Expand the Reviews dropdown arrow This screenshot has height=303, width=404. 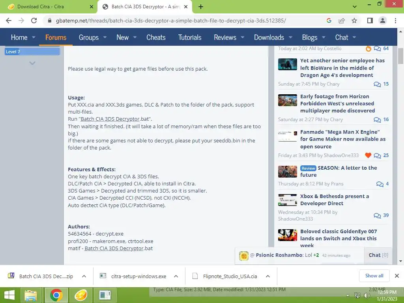tap(243, 37)
